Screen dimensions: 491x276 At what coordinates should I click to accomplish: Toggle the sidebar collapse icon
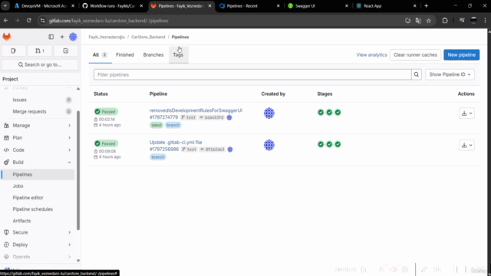click(51, 37)
